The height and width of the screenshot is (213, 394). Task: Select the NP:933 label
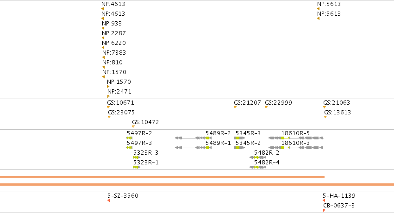112,23
